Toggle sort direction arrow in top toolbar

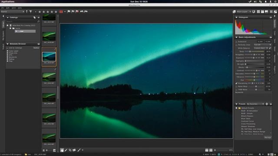click(27, 12)
